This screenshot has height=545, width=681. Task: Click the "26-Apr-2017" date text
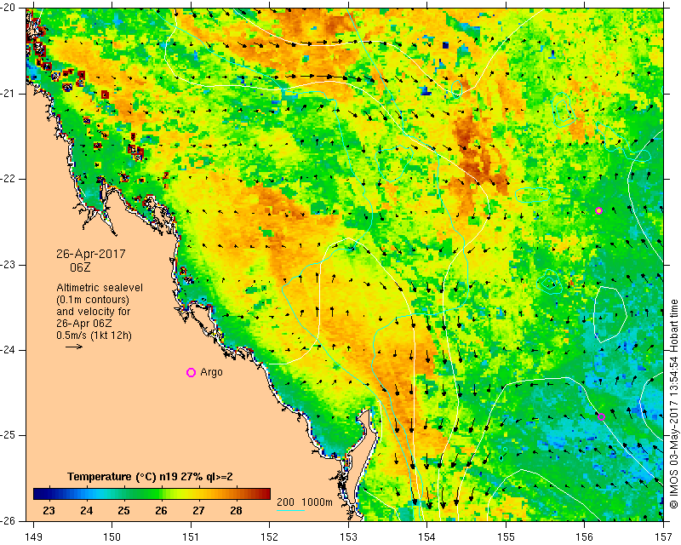[91, 254]
